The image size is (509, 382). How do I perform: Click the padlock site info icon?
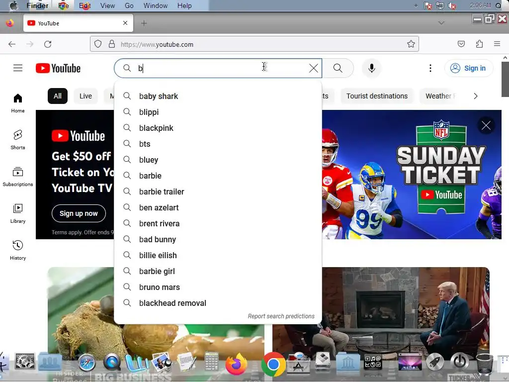[x=112, y=44]
